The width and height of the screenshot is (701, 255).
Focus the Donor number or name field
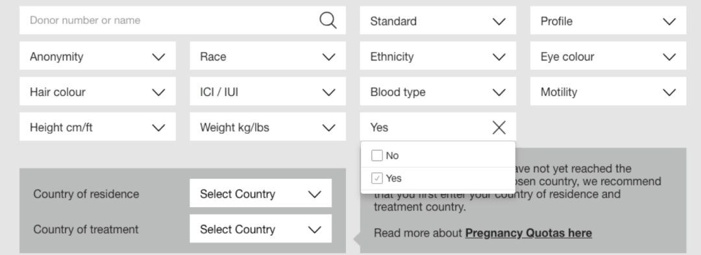point(170,20)
